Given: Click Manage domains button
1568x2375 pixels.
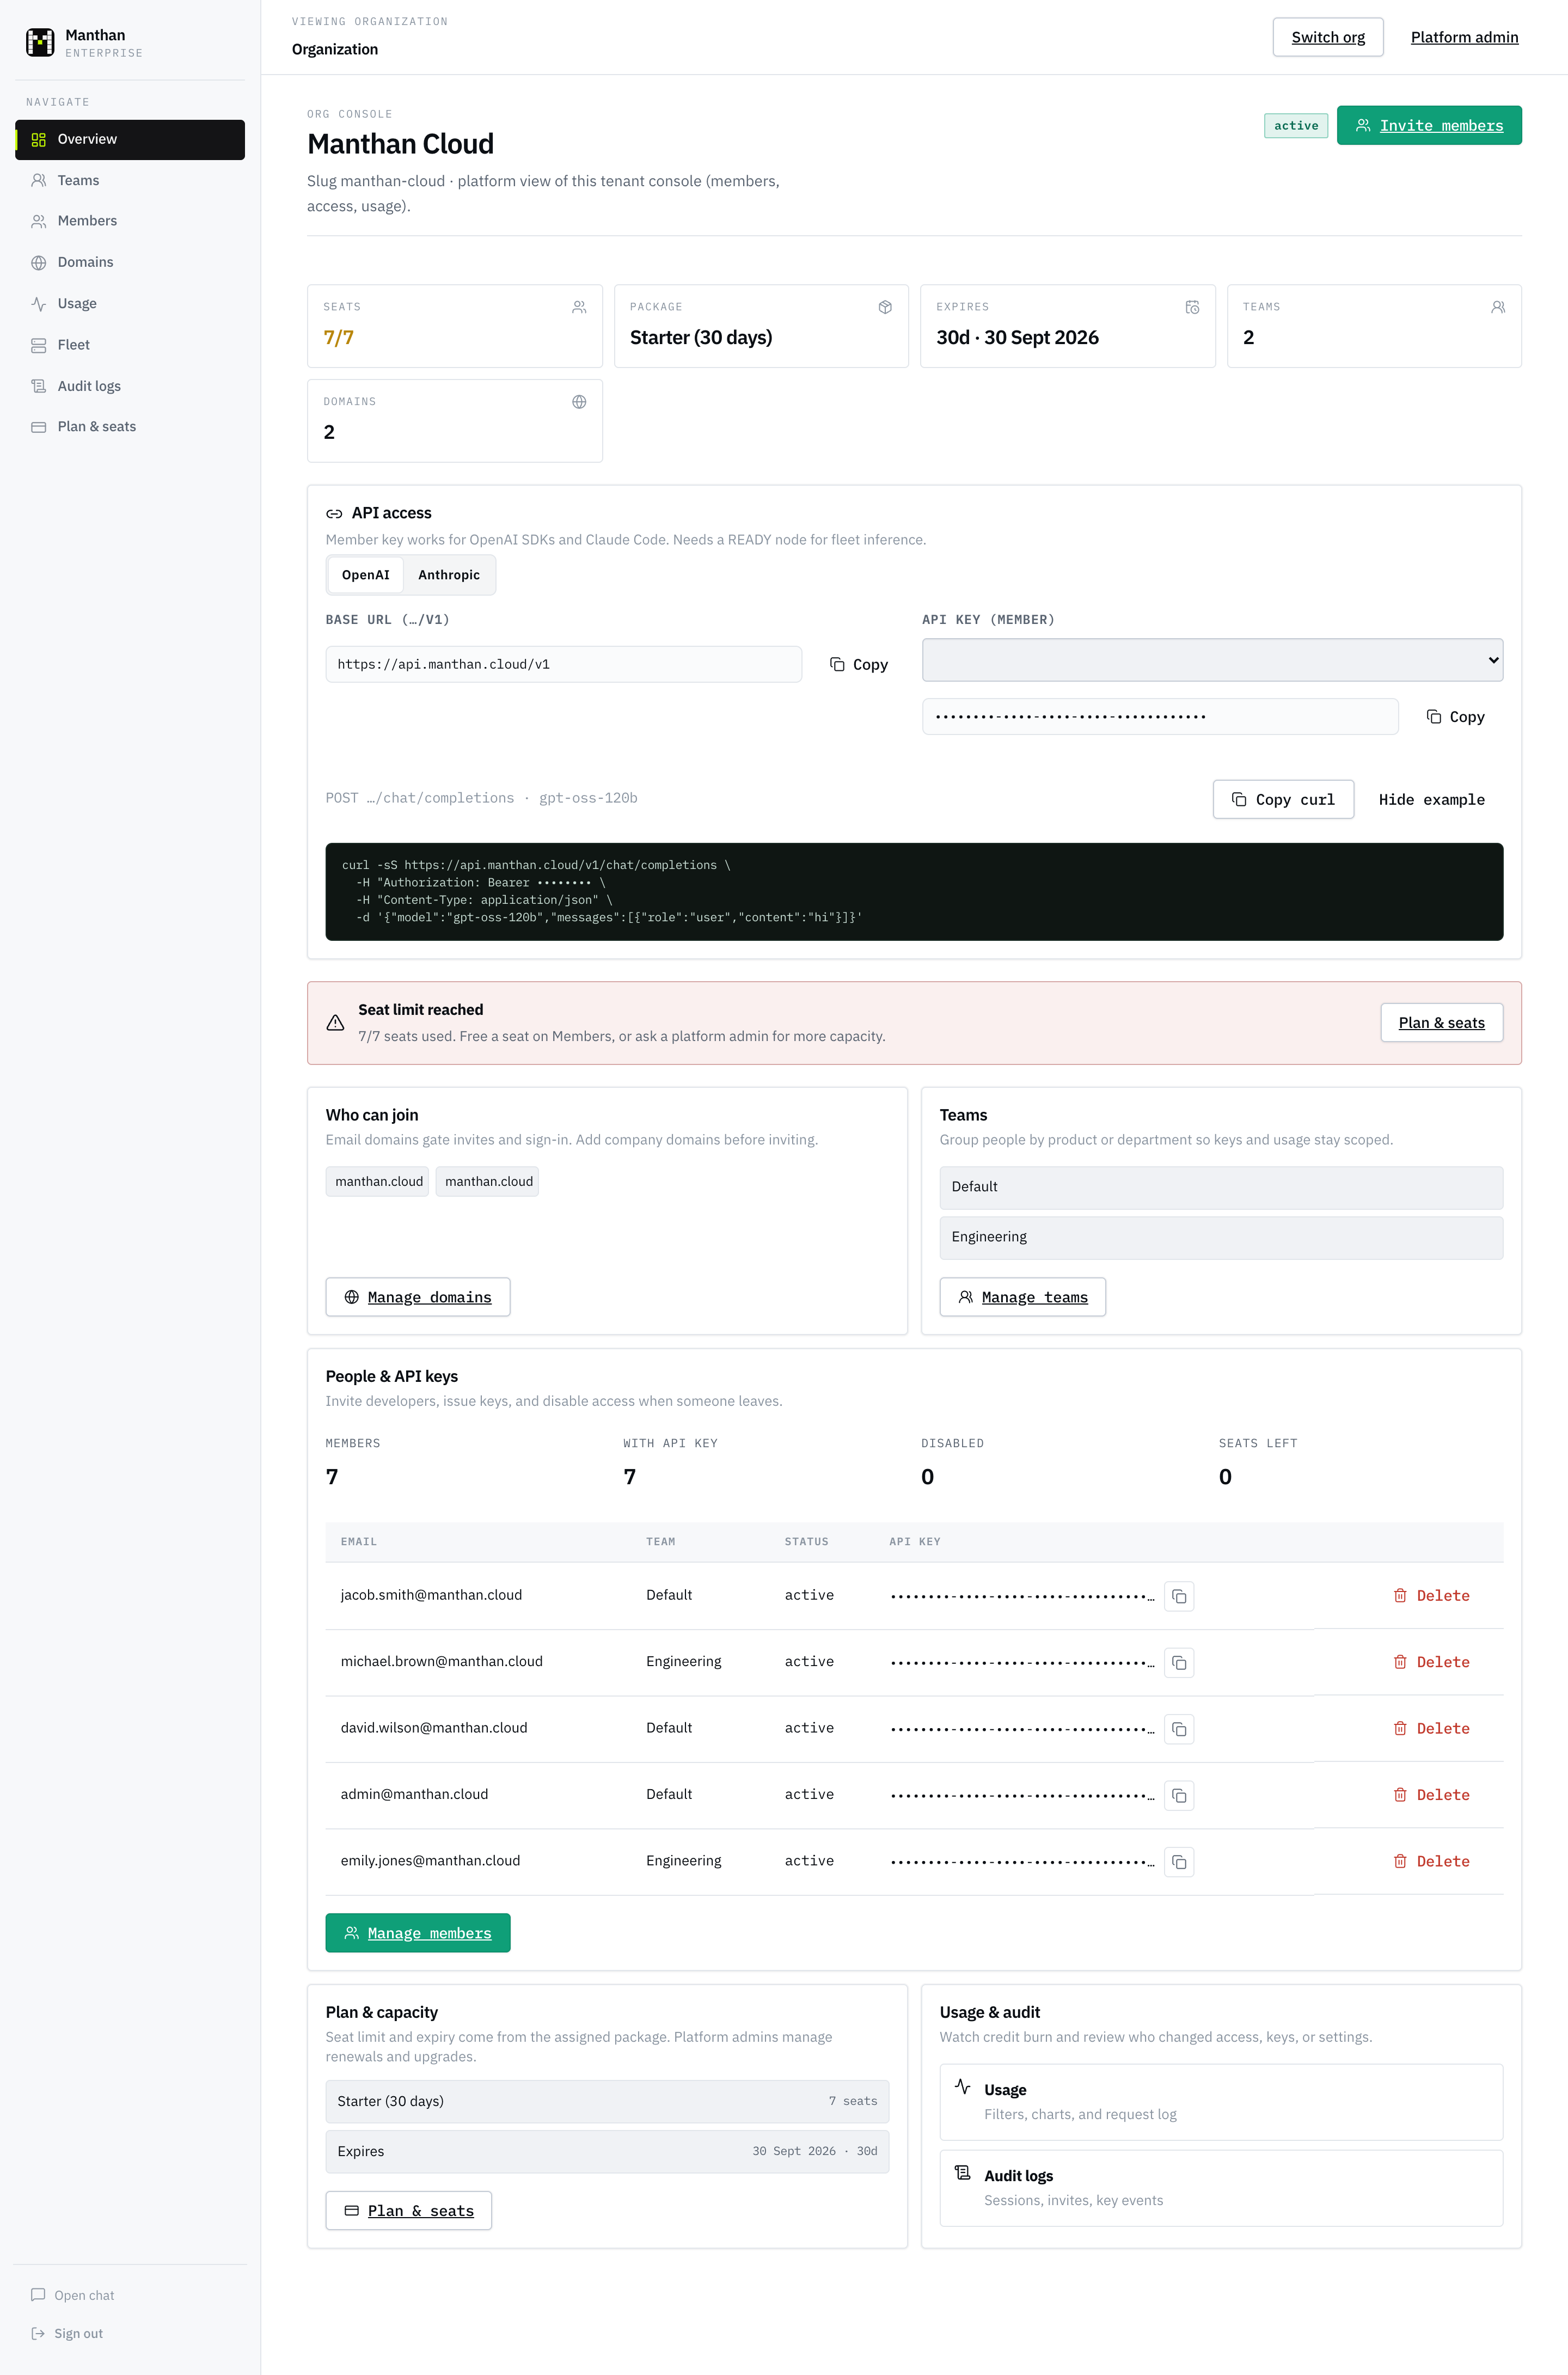Looking at the screenshot, I should pos(418,1297).
